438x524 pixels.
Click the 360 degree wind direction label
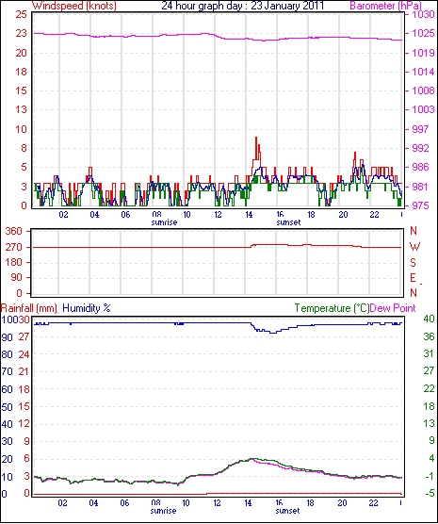click(x=15, y=231)
